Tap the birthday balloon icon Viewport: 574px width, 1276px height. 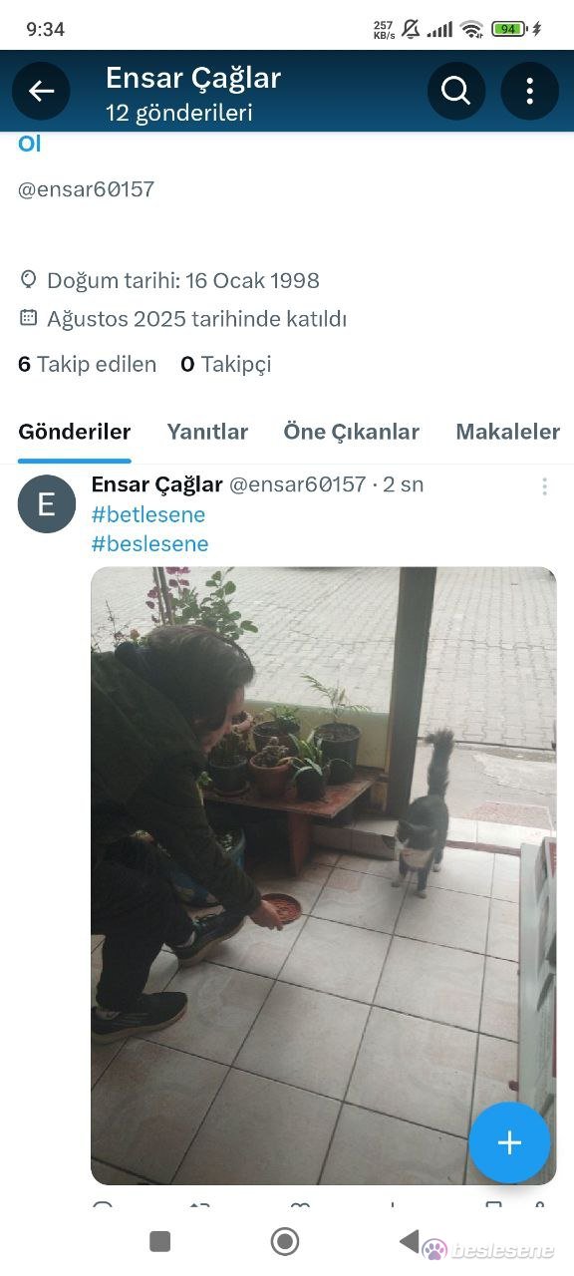[x=28, y=280]
